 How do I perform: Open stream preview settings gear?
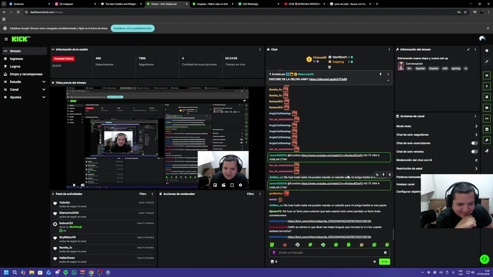point(240,185)
